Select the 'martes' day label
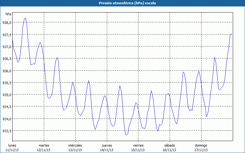245x153 pixels. [x=44, y=145]
